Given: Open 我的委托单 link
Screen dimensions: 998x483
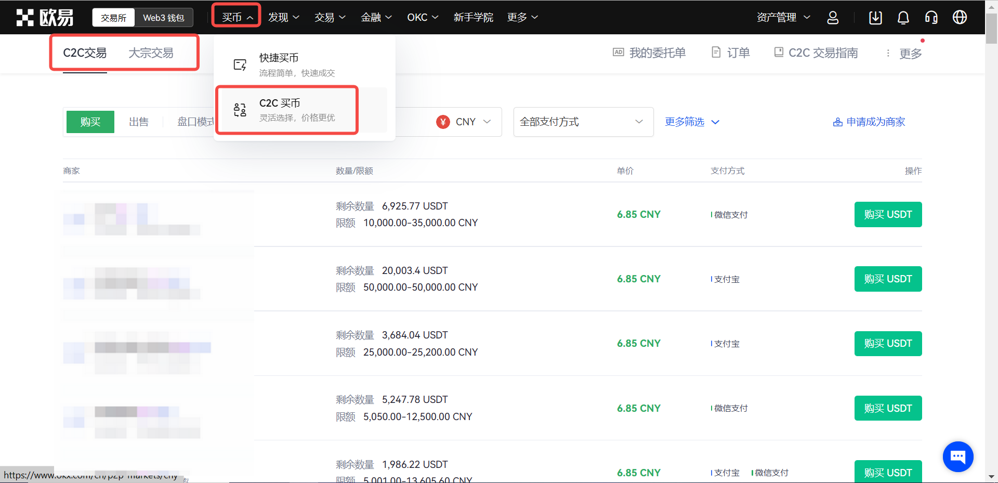Looking at the screenshot, I should [658, 53].
